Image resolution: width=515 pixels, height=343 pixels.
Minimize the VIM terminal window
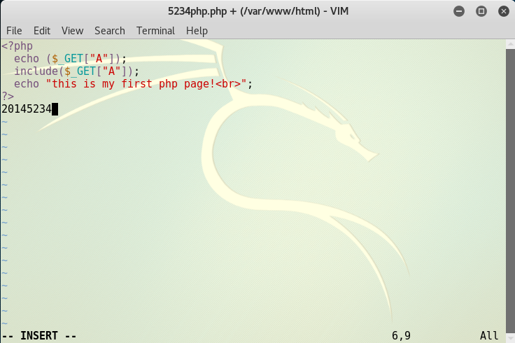coord(459,11)
